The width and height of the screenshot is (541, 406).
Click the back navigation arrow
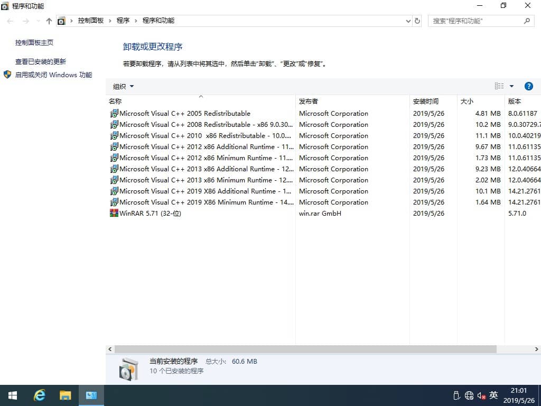coord(10,21)
